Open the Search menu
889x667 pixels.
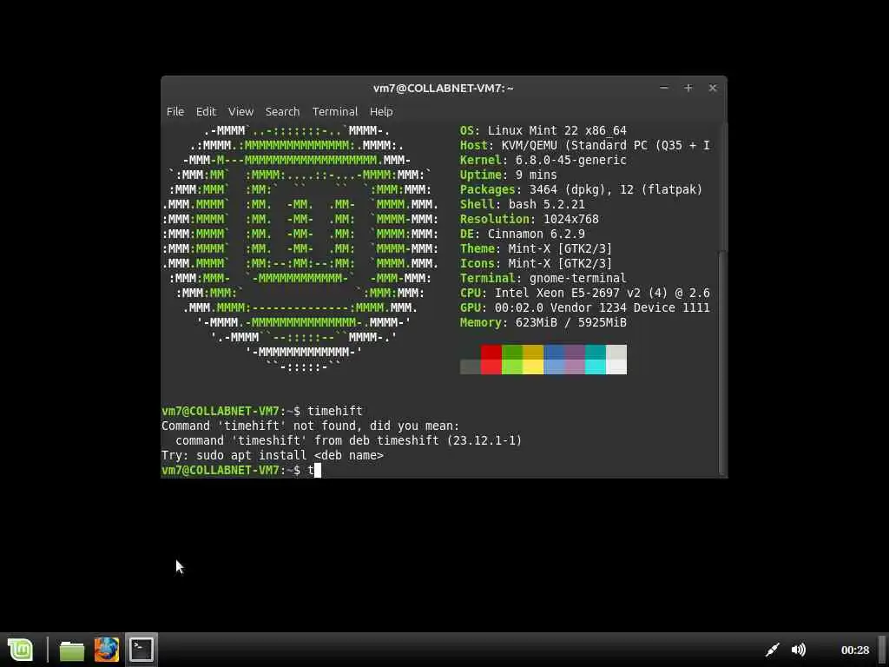(x=282, y=112)
